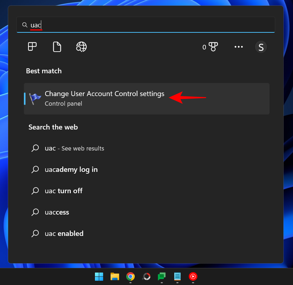Image resolution: width=293 pixels, height=285 pixels.
Task: Select the 'uacademy log in' suggestion
Action: coord(71,169)
